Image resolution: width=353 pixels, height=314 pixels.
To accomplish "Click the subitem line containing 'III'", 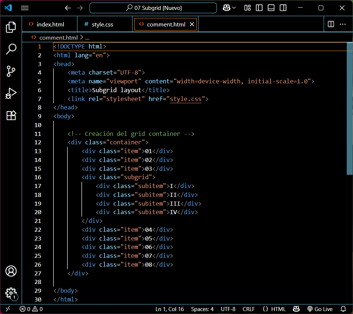I will coord(148,203).
